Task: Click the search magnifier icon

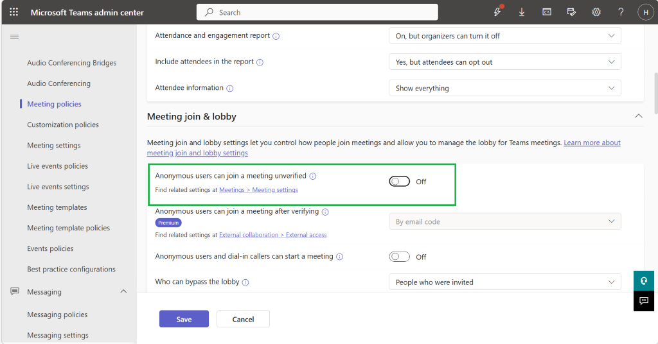Action: [x=209, y=12]
